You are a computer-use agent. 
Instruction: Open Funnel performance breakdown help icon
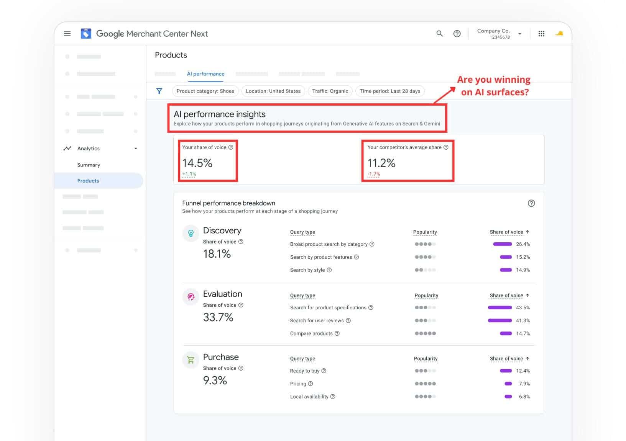click(x=531, y=203)
